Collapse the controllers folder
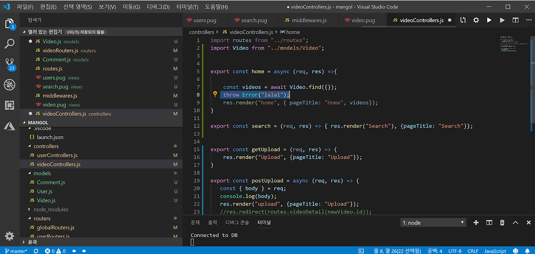535x254 pixels. tap(101, 146)
